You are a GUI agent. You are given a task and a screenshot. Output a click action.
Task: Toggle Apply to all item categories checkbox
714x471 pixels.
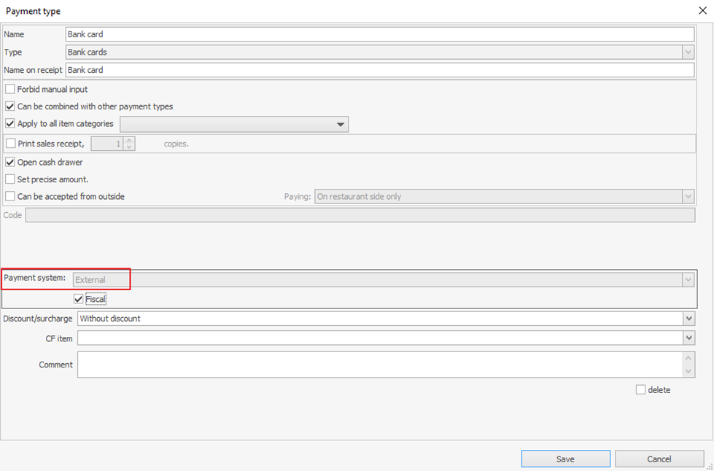[10, 124]
